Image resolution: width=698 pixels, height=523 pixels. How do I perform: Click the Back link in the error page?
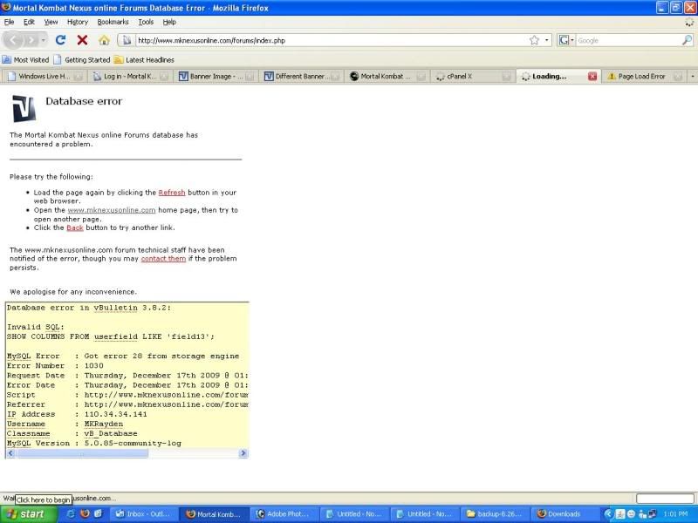click(x=75, y=228)
